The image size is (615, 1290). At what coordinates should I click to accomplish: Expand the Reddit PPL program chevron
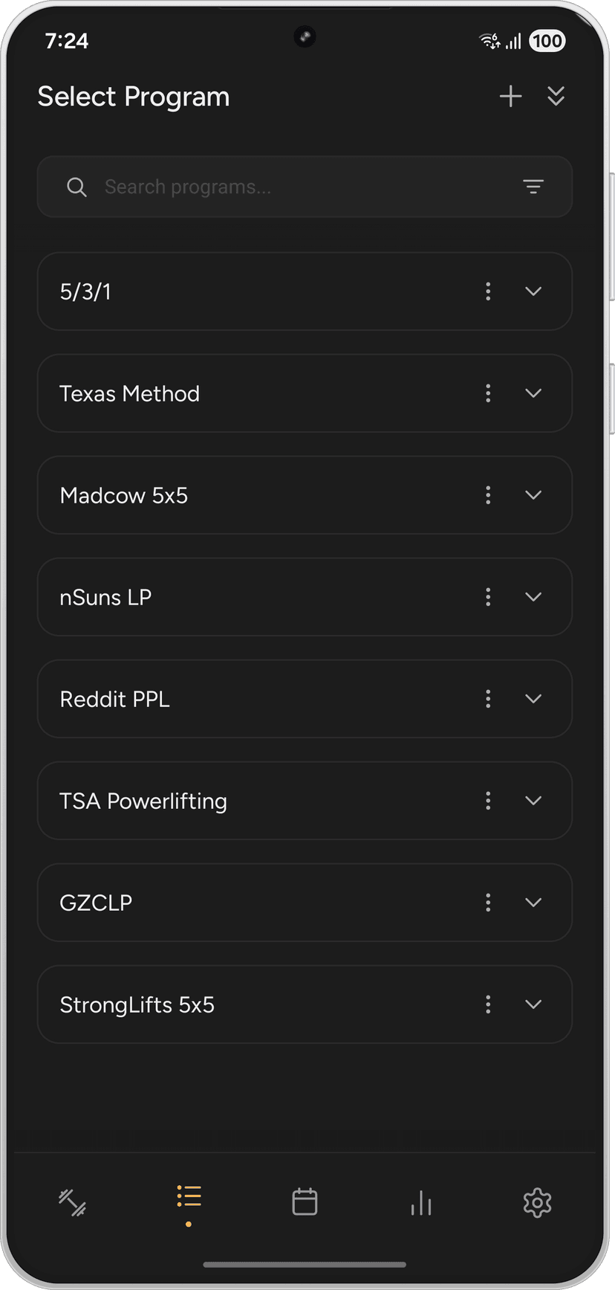point(533,699)
